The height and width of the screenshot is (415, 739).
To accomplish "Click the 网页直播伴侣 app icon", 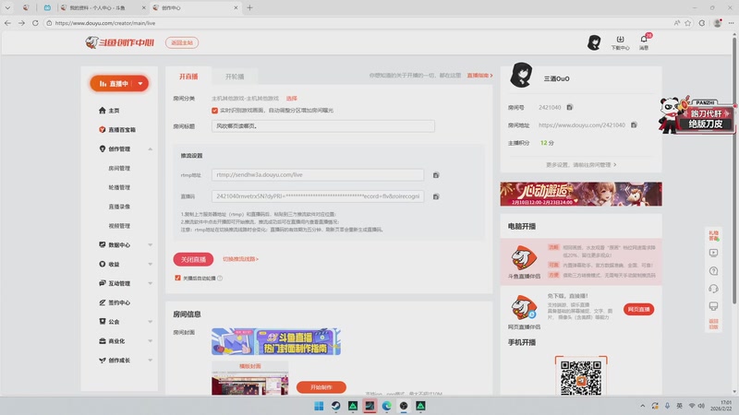I will click(x=524, y=307).
